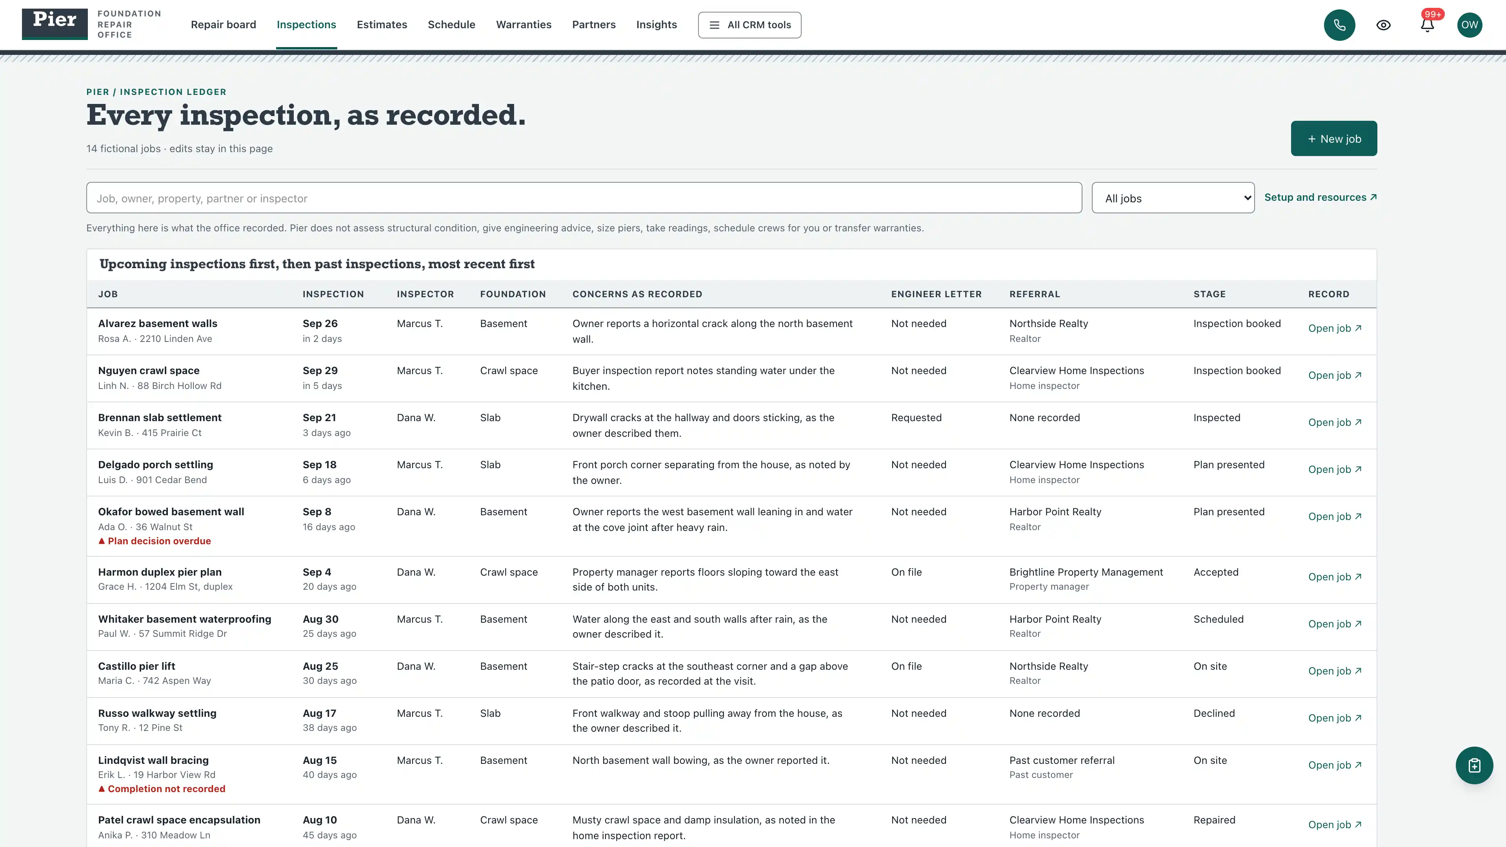Screen dimensions: 1506x847
Task: Focus the job search input field
Action: (584, 198)
